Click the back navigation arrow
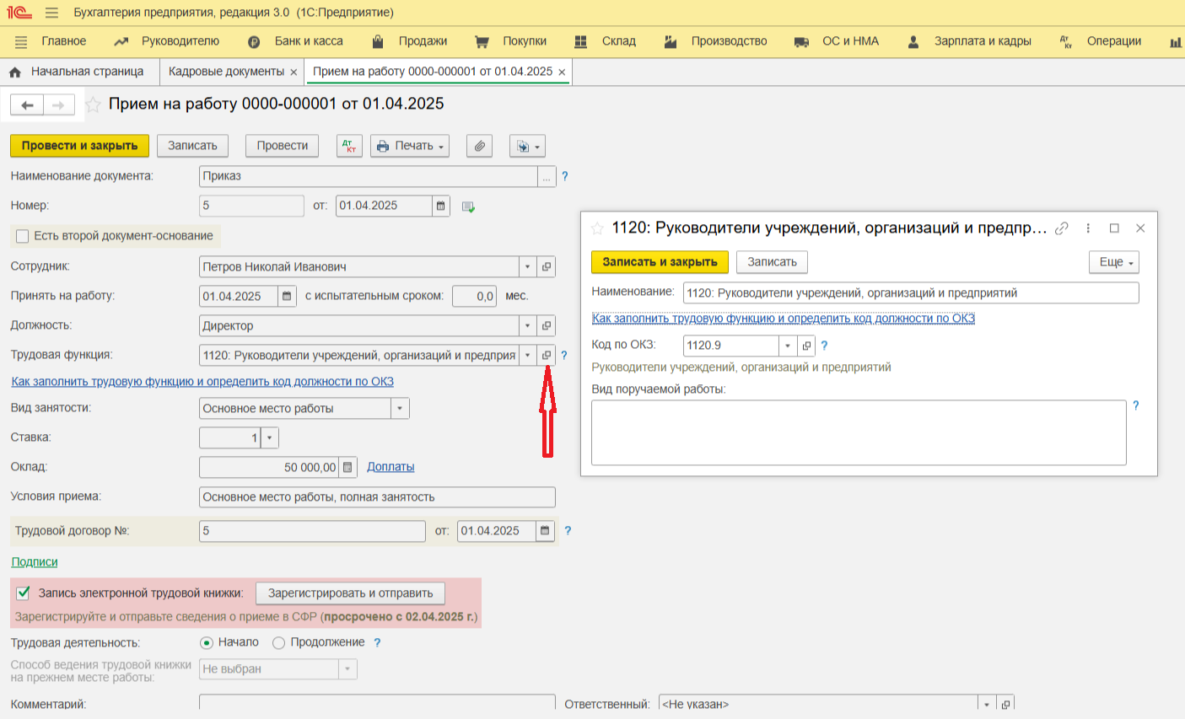This screenshot has height=719, width=1185. [x=27, y=105]
